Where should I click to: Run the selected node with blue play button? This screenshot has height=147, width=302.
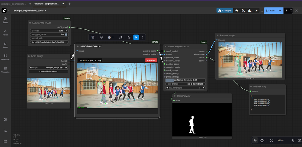point(136,37)
